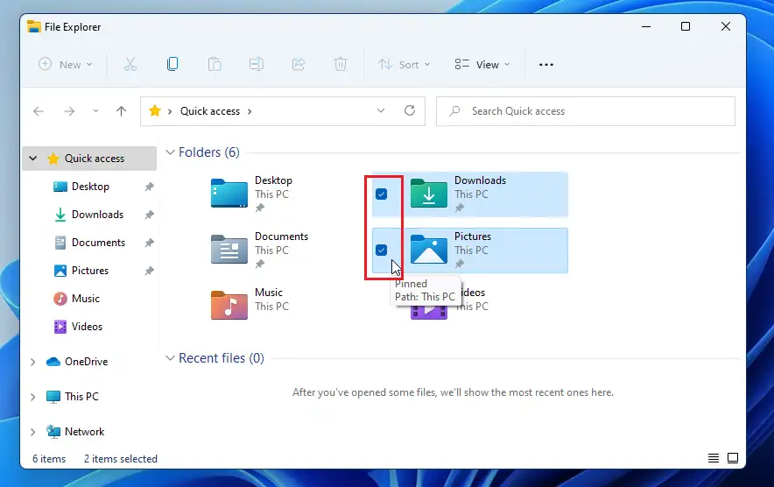Click the Cut scissors icon
The height and width of the screenshot is (487, 774).
[x=130, y=64]
